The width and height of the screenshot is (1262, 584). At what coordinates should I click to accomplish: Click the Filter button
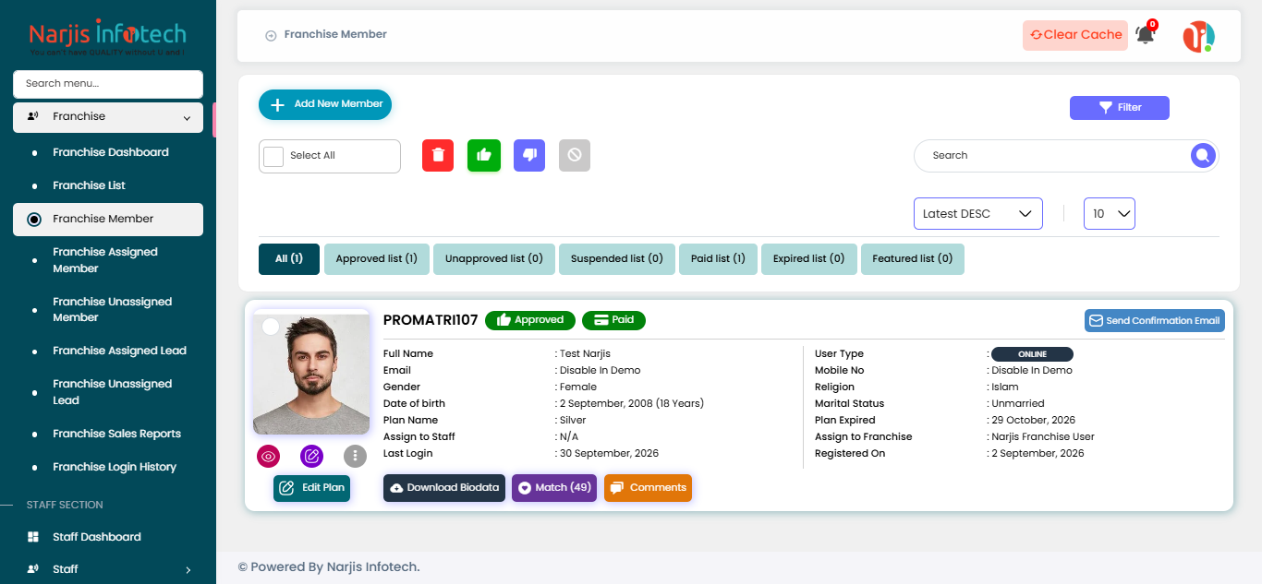click(x=1120, y=108)
